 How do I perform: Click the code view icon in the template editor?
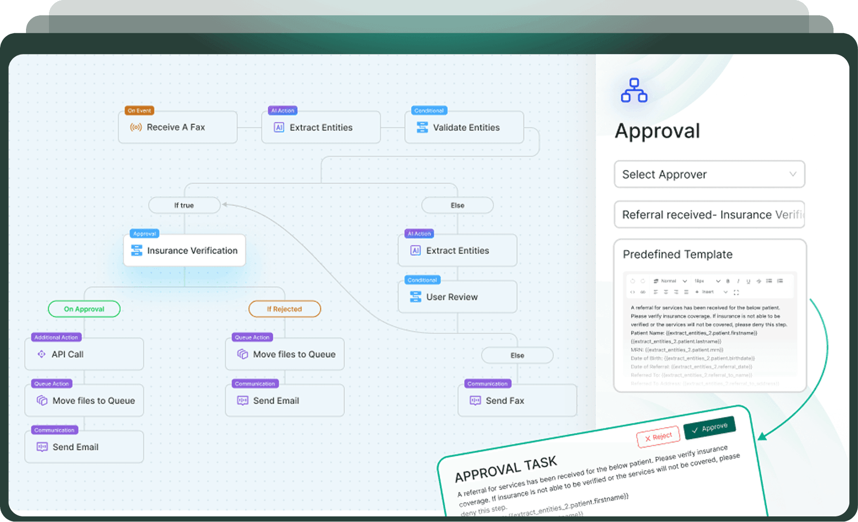coord(633,292)
